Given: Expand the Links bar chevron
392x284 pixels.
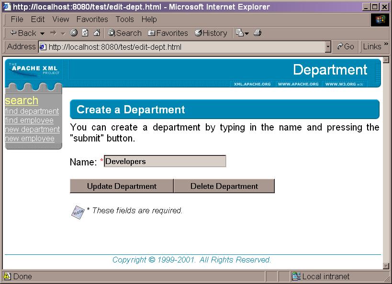Looking at the screenshot, I should tap(386, 46).
